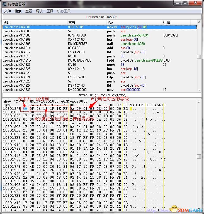Open the 搜索 menu
Image resolution: width=204 pixels, height=214 pixels.
tap(18, 11)
